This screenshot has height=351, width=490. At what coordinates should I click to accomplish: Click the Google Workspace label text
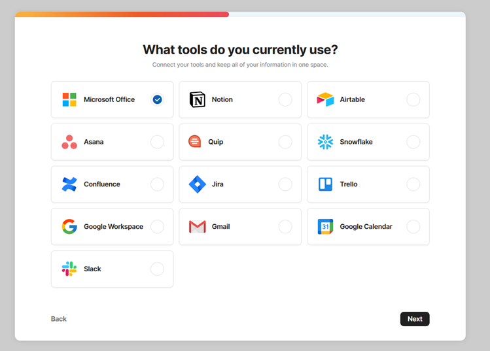click(x=113, y=227)
